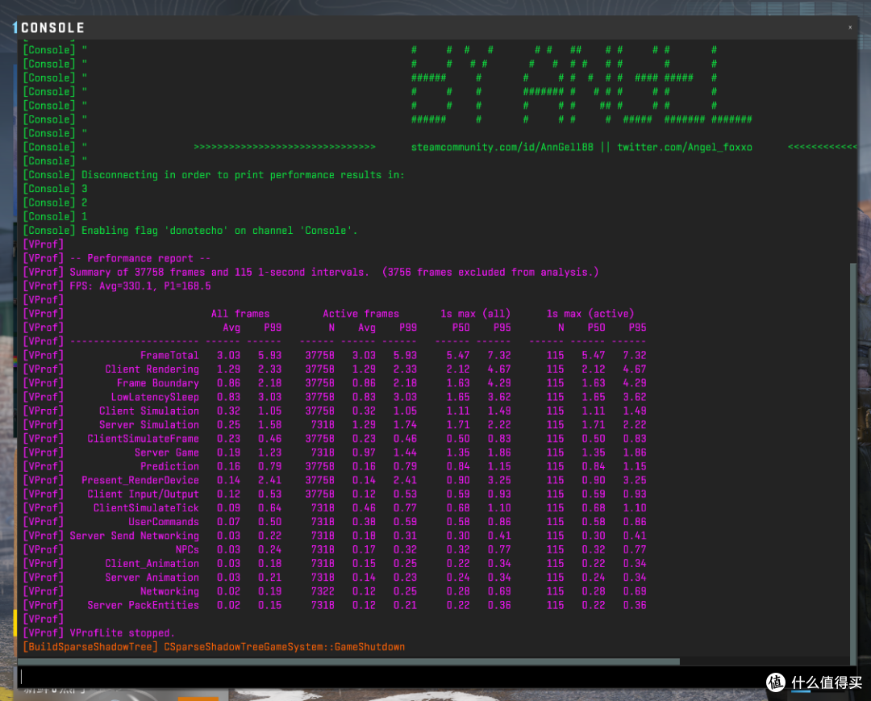The image size is (871, 701).
Task: Click the Networking row label
Action: coord(169,591)
